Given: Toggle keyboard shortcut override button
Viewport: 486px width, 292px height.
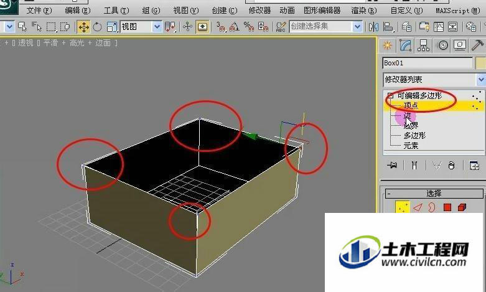Looking at the screenshot, I should (x=202, y=27).
